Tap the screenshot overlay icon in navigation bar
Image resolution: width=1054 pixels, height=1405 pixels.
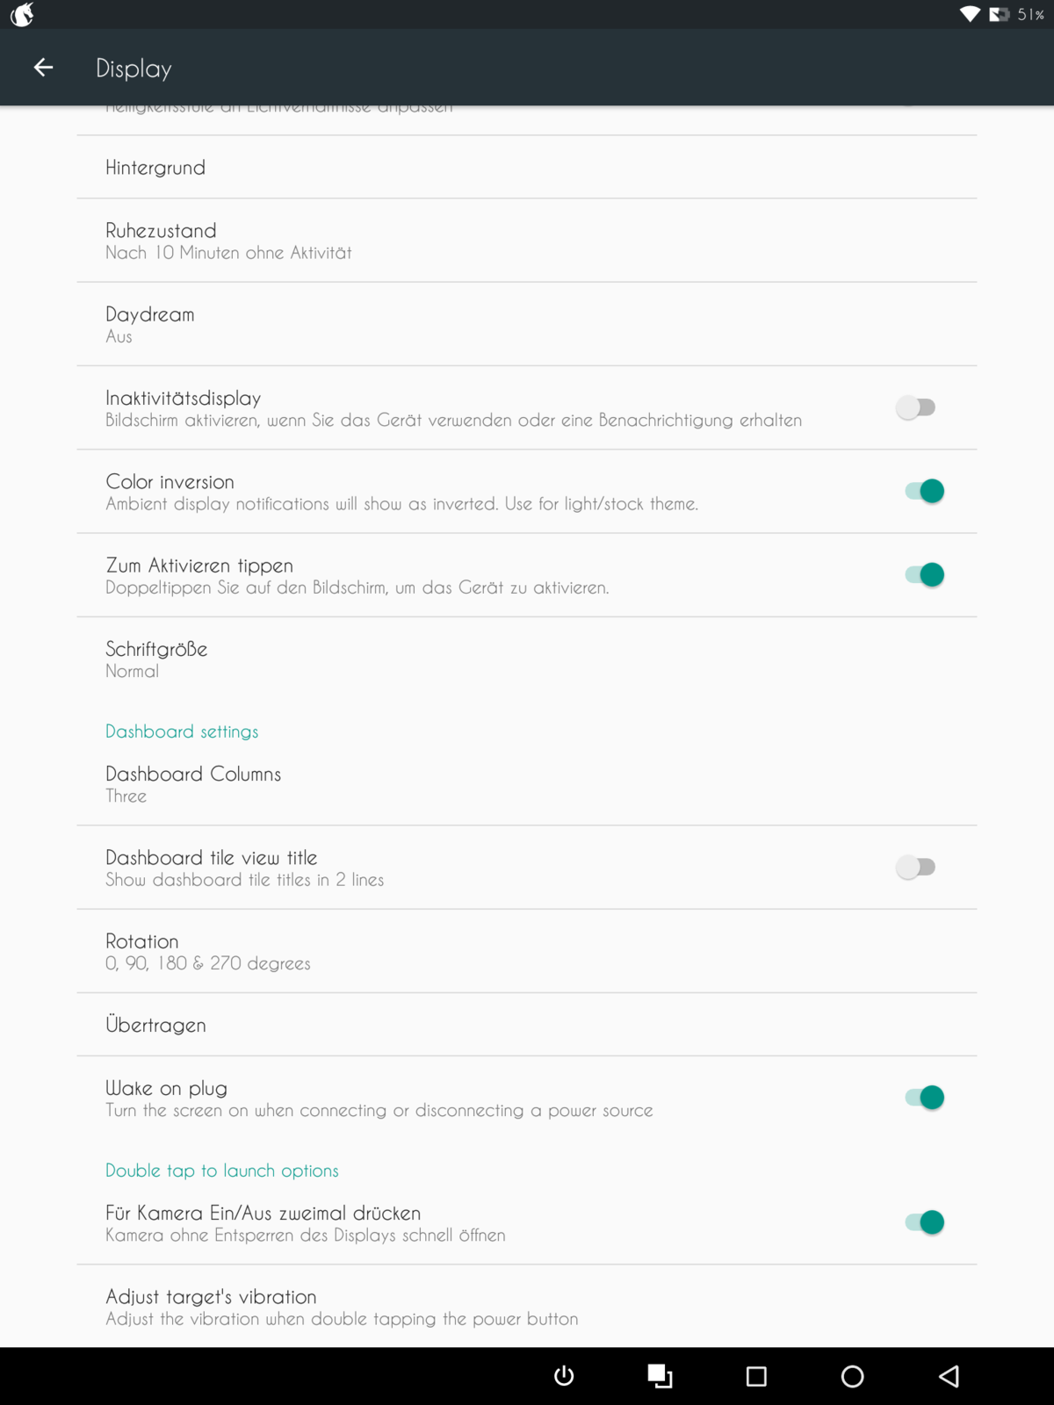[x=660, y=1376]
